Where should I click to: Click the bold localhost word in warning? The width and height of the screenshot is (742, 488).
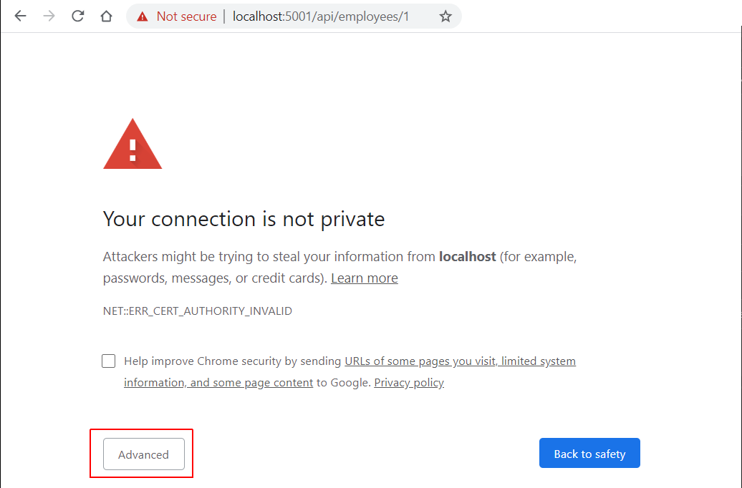468,257
